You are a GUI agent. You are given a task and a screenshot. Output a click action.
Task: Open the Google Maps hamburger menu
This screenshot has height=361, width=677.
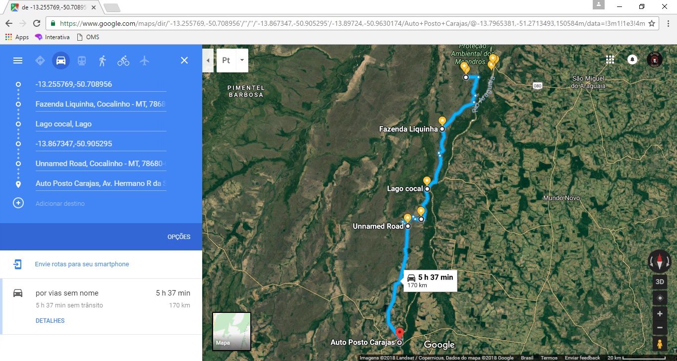click(x=18, y=60)
